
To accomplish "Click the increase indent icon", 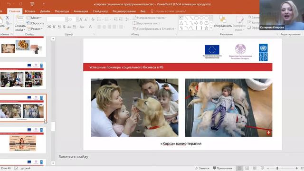I will coord(120,19).
